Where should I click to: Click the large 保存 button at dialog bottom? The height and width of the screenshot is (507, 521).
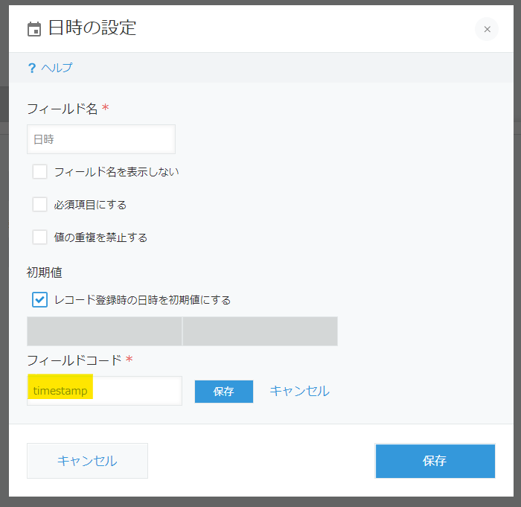point(435,461)
